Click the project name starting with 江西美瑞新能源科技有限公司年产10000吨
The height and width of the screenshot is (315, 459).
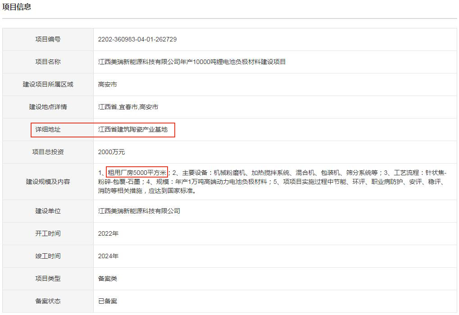point(192,62)
